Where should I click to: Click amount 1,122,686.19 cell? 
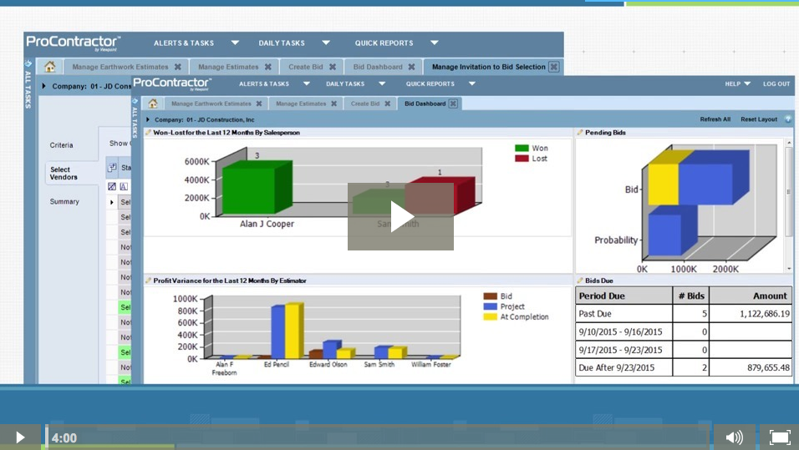751,314
